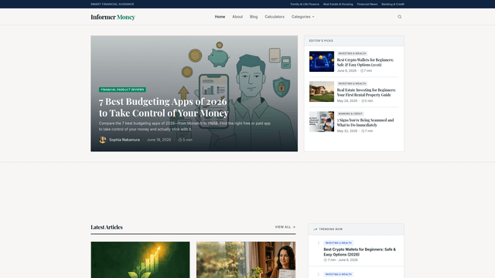Open the Blog menu item
Viewport: 495px width, 278px height.
point(254,17)
